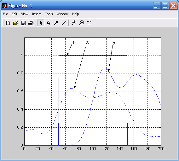This screenshot has height=161, width=179.
Task: Print the figure with the printer icon
Action: (31, 23)
